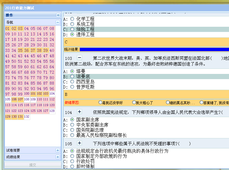Screen dimensions: 229x170
Task: Select option C 西西里岛
Action: coord(72,81)
